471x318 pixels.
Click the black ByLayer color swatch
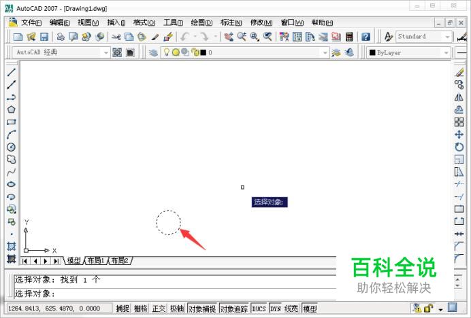[x=372, y=52]
